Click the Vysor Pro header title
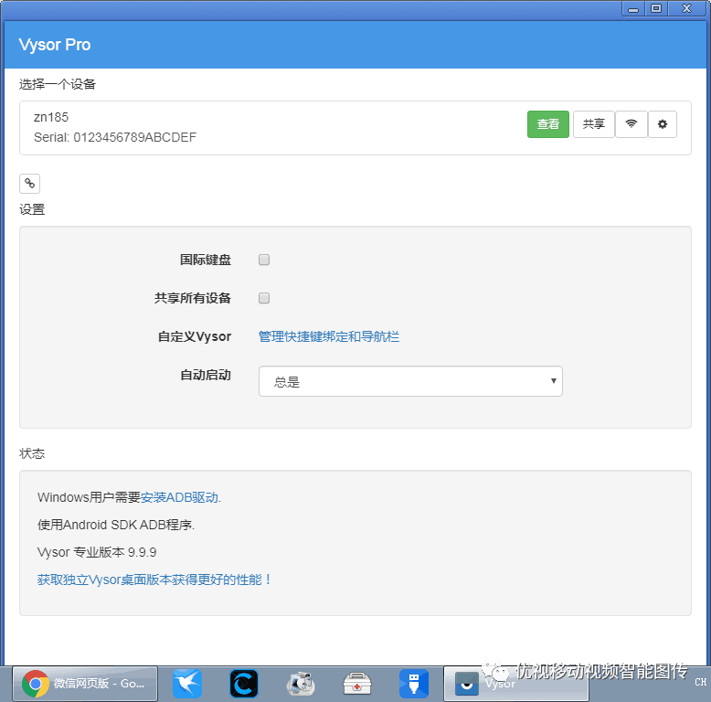This screenshot has width=711, height=702. [55, 45]
